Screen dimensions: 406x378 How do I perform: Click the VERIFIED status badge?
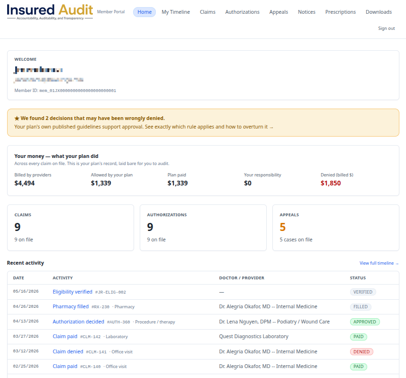point(363,292)
